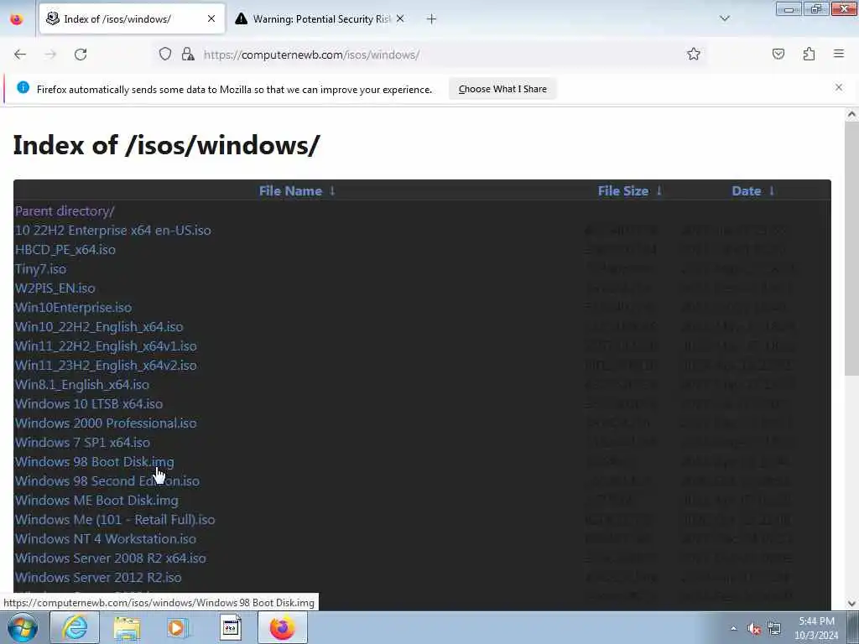This screenshot has width=859, height=644.
Task: Dismiss the Firefox data notification bar
Action: [x=839, y=87]
